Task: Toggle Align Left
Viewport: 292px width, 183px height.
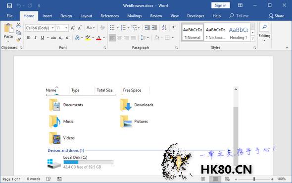Action: 112,38
